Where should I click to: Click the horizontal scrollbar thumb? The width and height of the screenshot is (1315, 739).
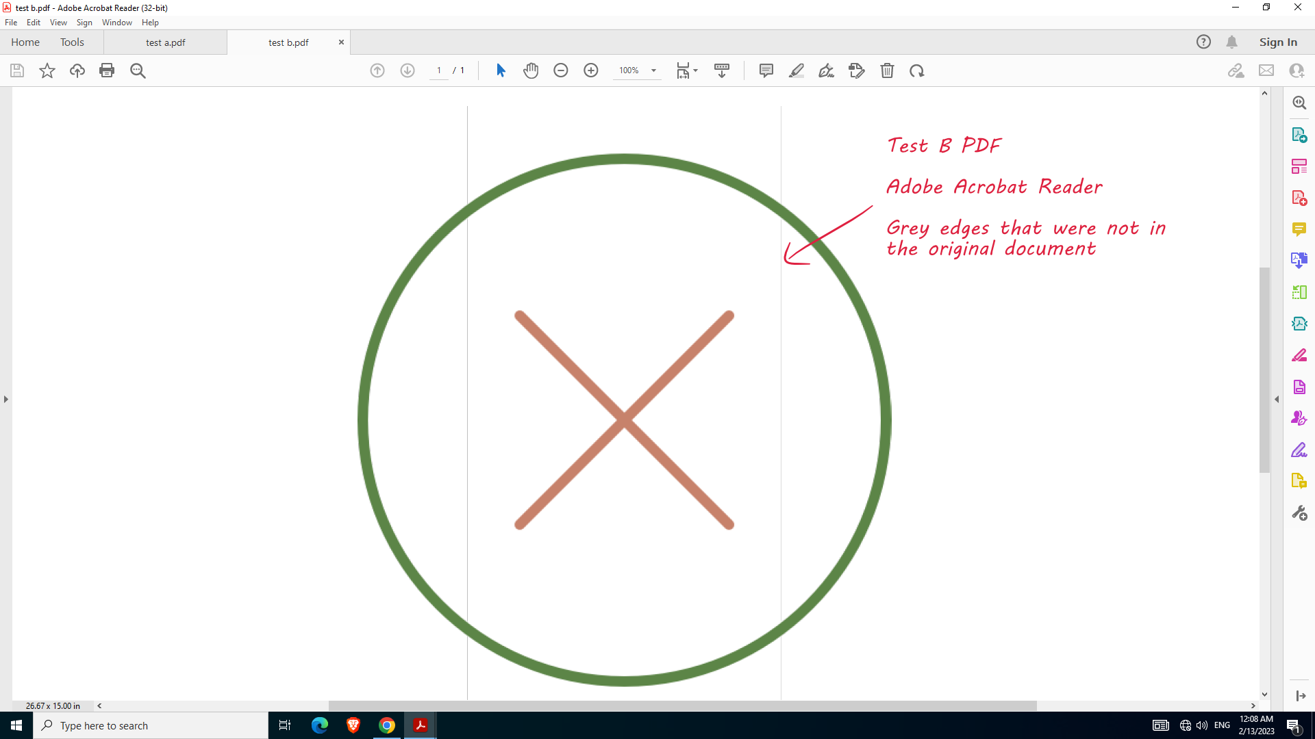click(682, 705)
